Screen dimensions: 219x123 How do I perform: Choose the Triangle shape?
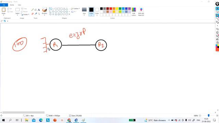coord(67,9)
